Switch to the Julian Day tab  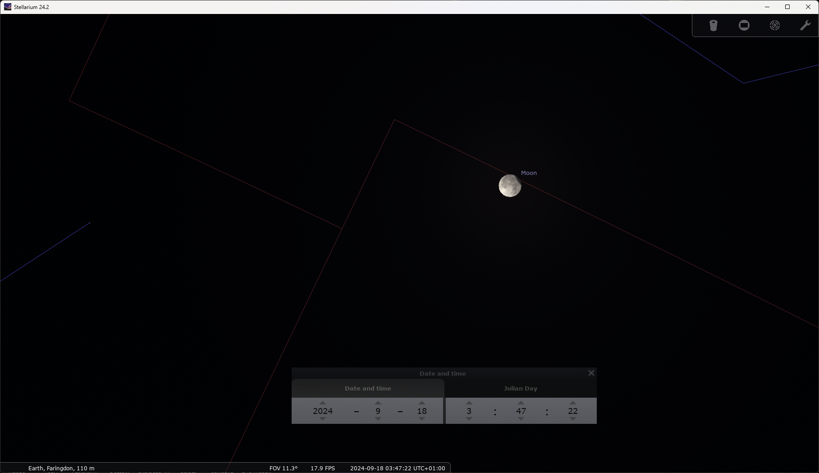pyautogui.click(x=520, y=388)
